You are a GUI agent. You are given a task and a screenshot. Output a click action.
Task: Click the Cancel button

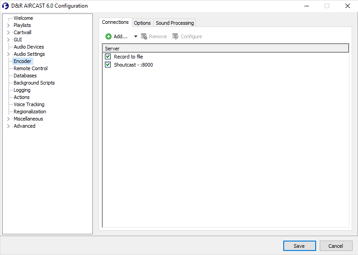(x=335, y=246)
